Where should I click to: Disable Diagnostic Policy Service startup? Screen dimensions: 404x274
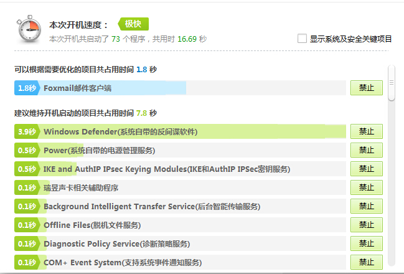click(x=366, y=244)
